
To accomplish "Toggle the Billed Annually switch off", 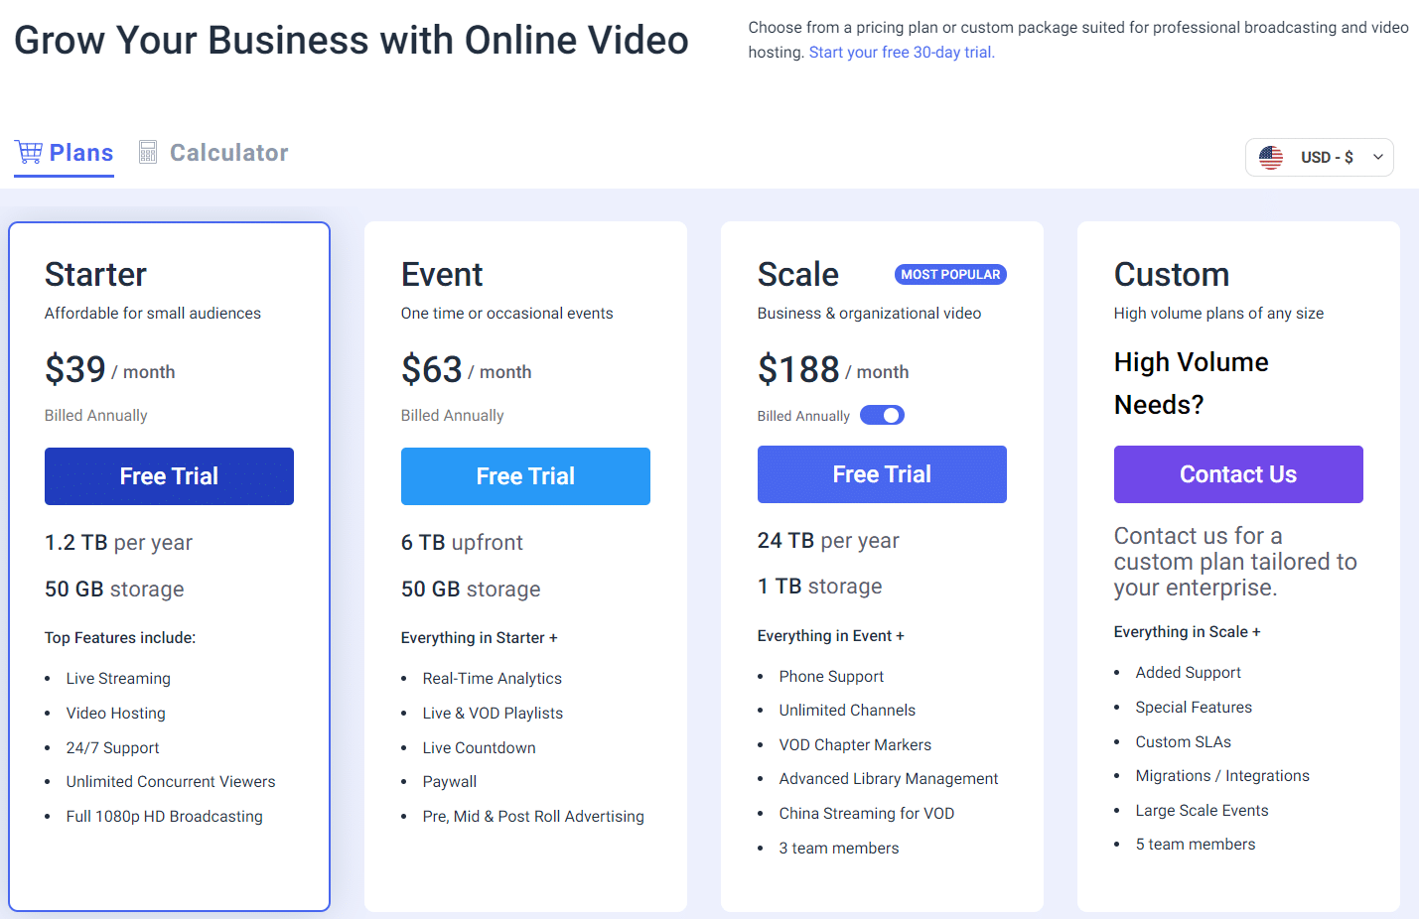I will [x=882, y=416].
